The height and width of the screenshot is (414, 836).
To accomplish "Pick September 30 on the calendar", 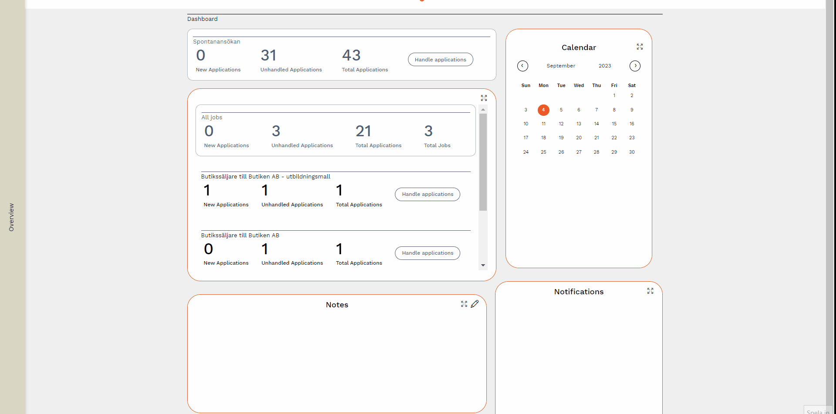I will [632, 152].
